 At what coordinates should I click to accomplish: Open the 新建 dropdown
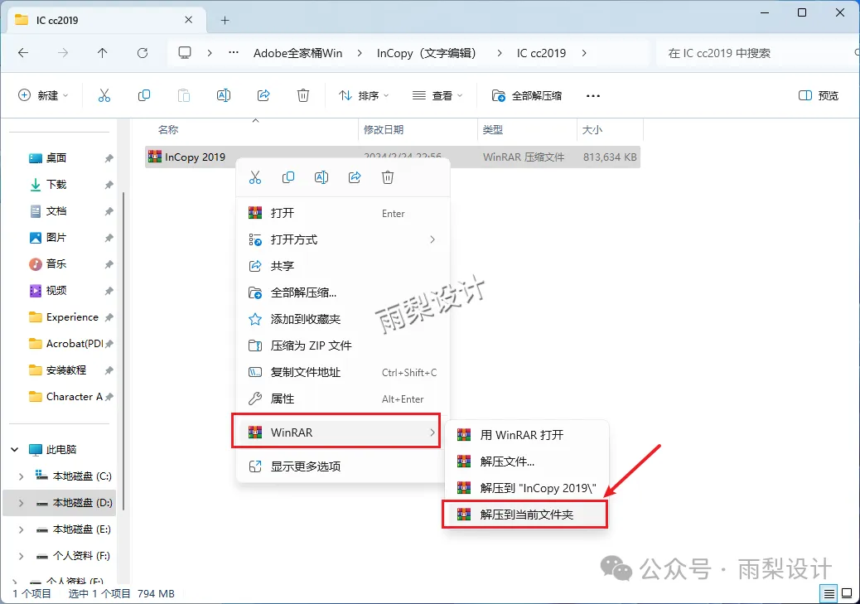pyautogui.click(x=43, y=95)
